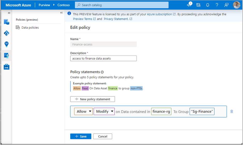
Task: Delete the policy statement with trash icon
Action: 232,111
